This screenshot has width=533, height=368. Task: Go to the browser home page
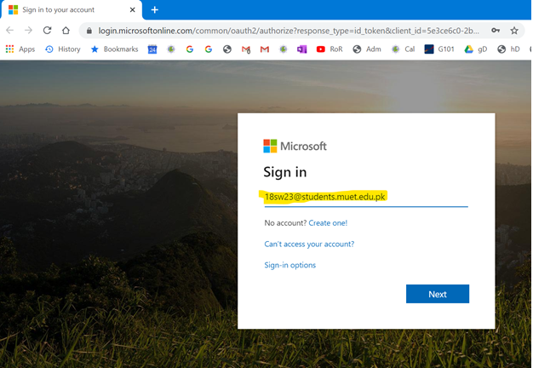click(66, 31)
